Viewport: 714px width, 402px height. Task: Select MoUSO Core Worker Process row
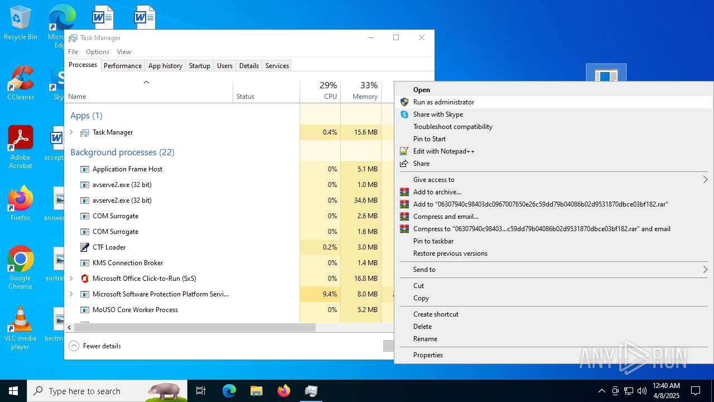pyautogui.click(x=229, y=310)
